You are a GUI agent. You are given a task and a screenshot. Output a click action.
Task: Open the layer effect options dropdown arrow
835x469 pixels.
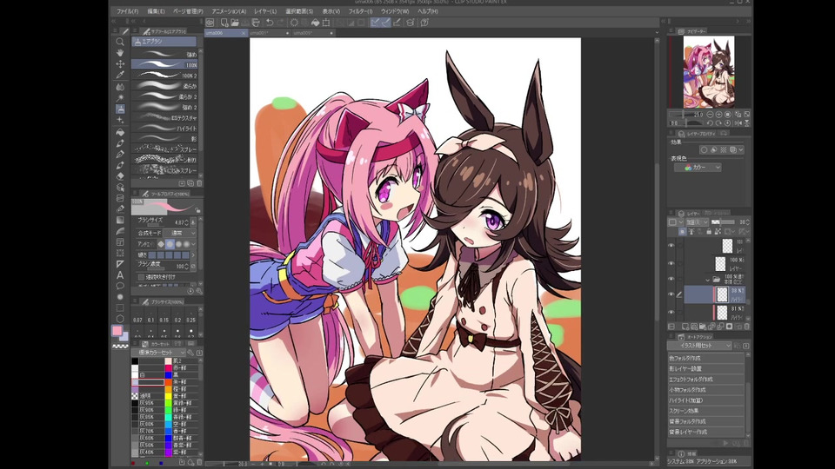click(741, 150)
